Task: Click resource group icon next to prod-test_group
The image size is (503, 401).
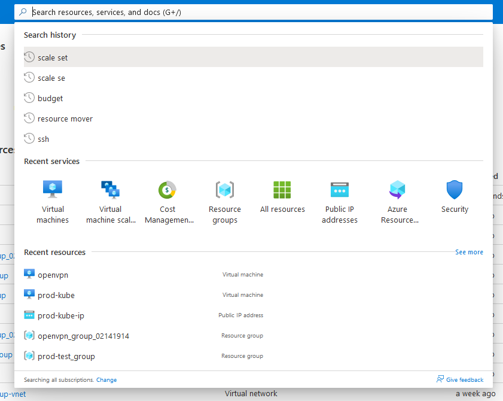Action: point(29,356)
